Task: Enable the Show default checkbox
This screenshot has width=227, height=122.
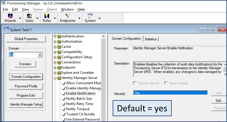Action: [166, 83]
